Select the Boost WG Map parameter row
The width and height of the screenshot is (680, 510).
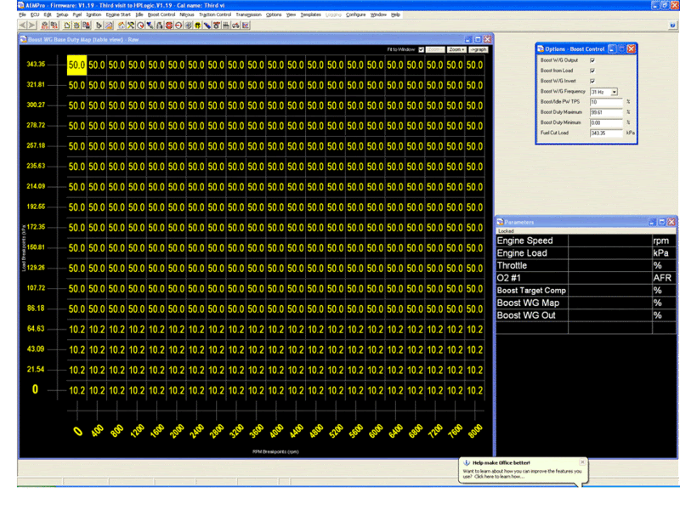point(586,303)
